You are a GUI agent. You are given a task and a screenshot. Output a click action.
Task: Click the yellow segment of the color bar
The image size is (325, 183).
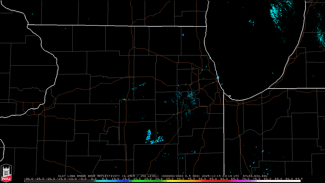pyautogui.click(x=173, y=181)
